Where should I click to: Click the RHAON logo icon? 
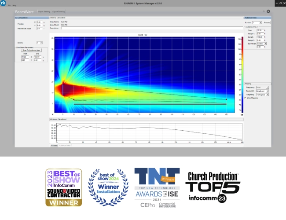3,3
